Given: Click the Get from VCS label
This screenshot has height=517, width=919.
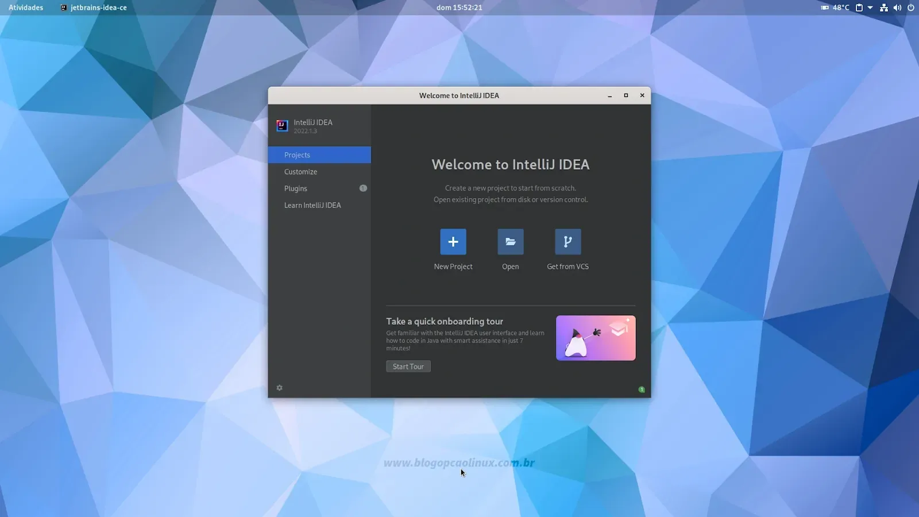Looking at the screenshot, I should tap(568, 267).
